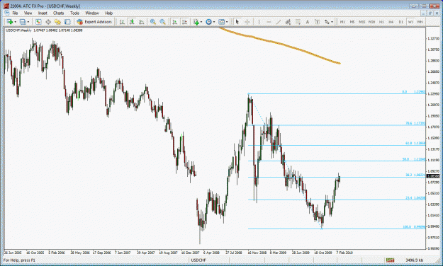Click USDCHF in the status bar
The height and width of the screenshot is (266, 443).
click(198, 260)
